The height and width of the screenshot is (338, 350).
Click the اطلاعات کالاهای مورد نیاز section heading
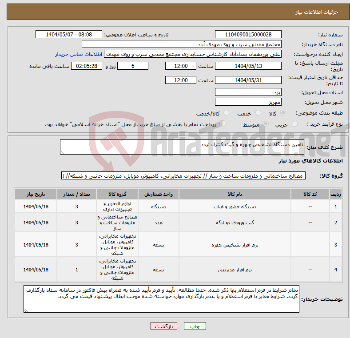pos(310,161)
